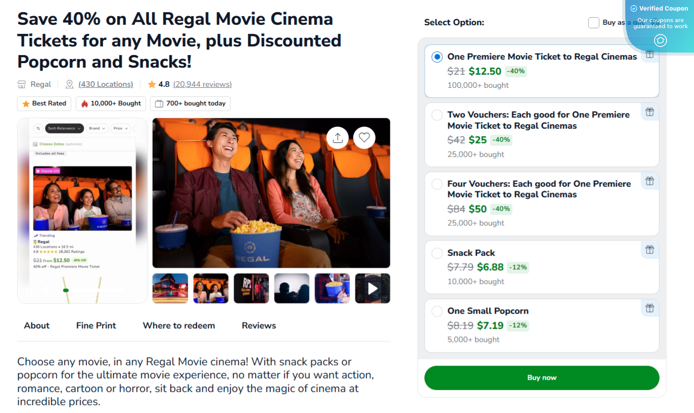Open the Brand filter dropdown in the preview
Viewport: 694px width, 413px height.
97,128
